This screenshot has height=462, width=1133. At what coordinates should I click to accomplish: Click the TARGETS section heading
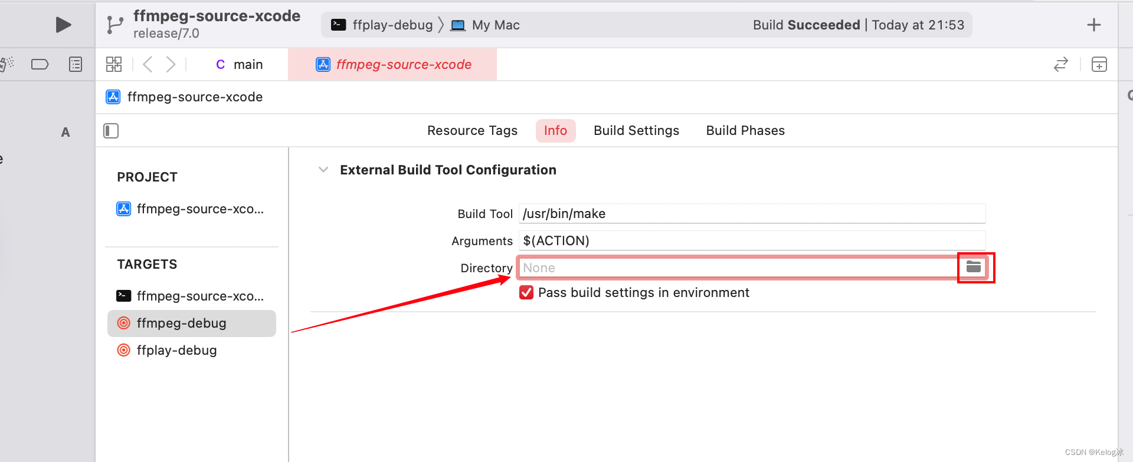[x=147, y=264]
